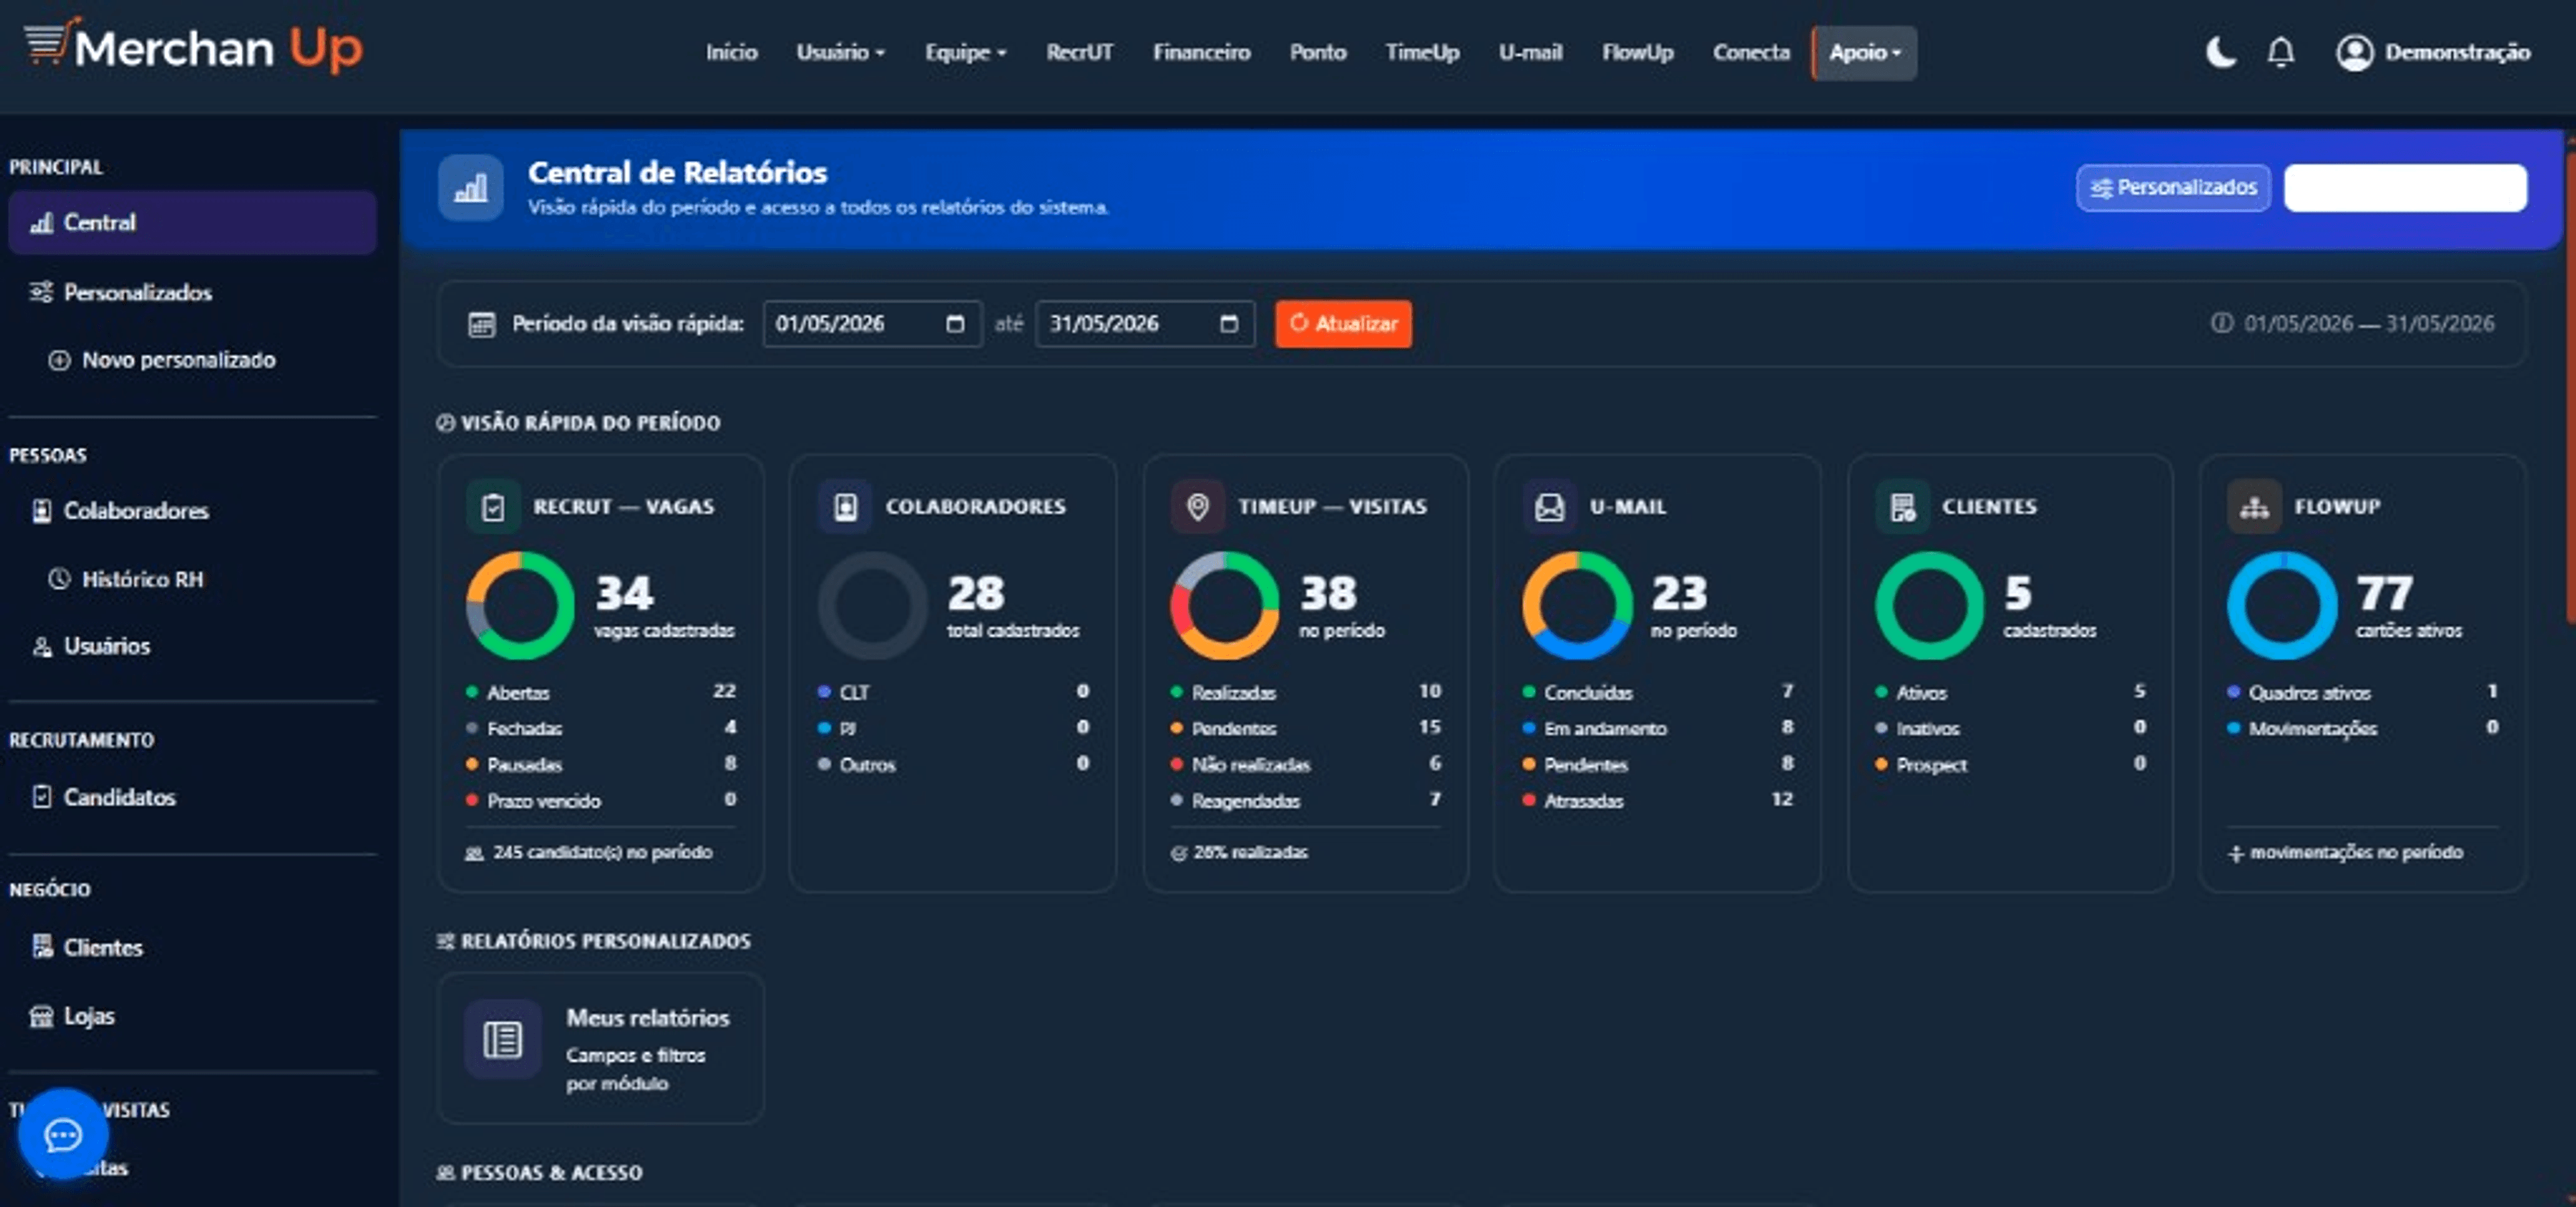The image size is (2576, 1207).
Task: Click the Demonstração user avatar icon
Action: point(2354,52)
